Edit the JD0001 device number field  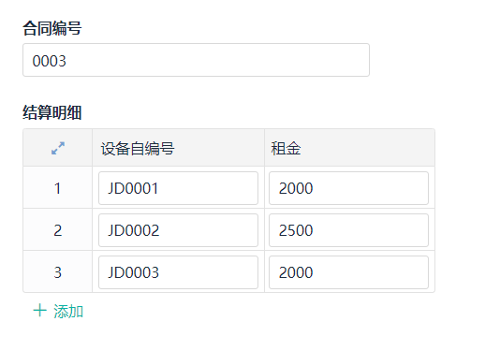(x=178, y=188)
